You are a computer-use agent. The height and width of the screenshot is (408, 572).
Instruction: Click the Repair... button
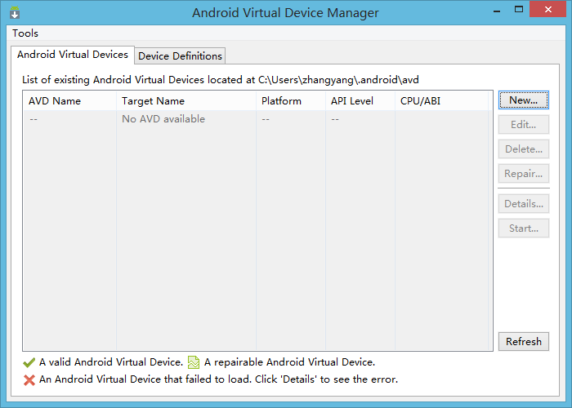pyautogui.click(x=523, y=174)
